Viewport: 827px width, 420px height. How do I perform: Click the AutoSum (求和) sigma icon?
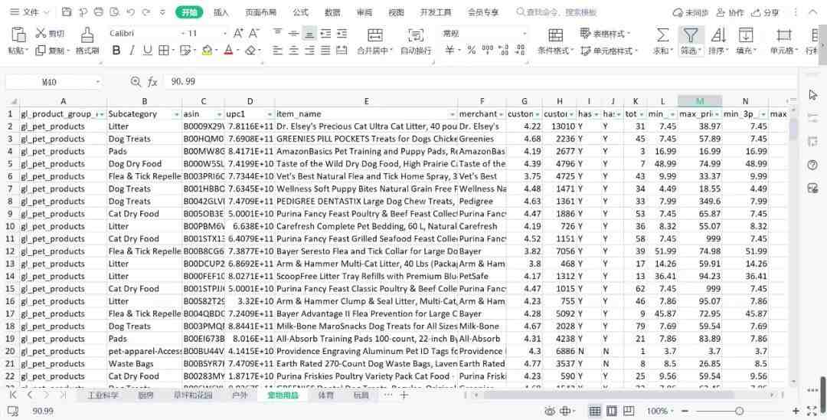662,34
